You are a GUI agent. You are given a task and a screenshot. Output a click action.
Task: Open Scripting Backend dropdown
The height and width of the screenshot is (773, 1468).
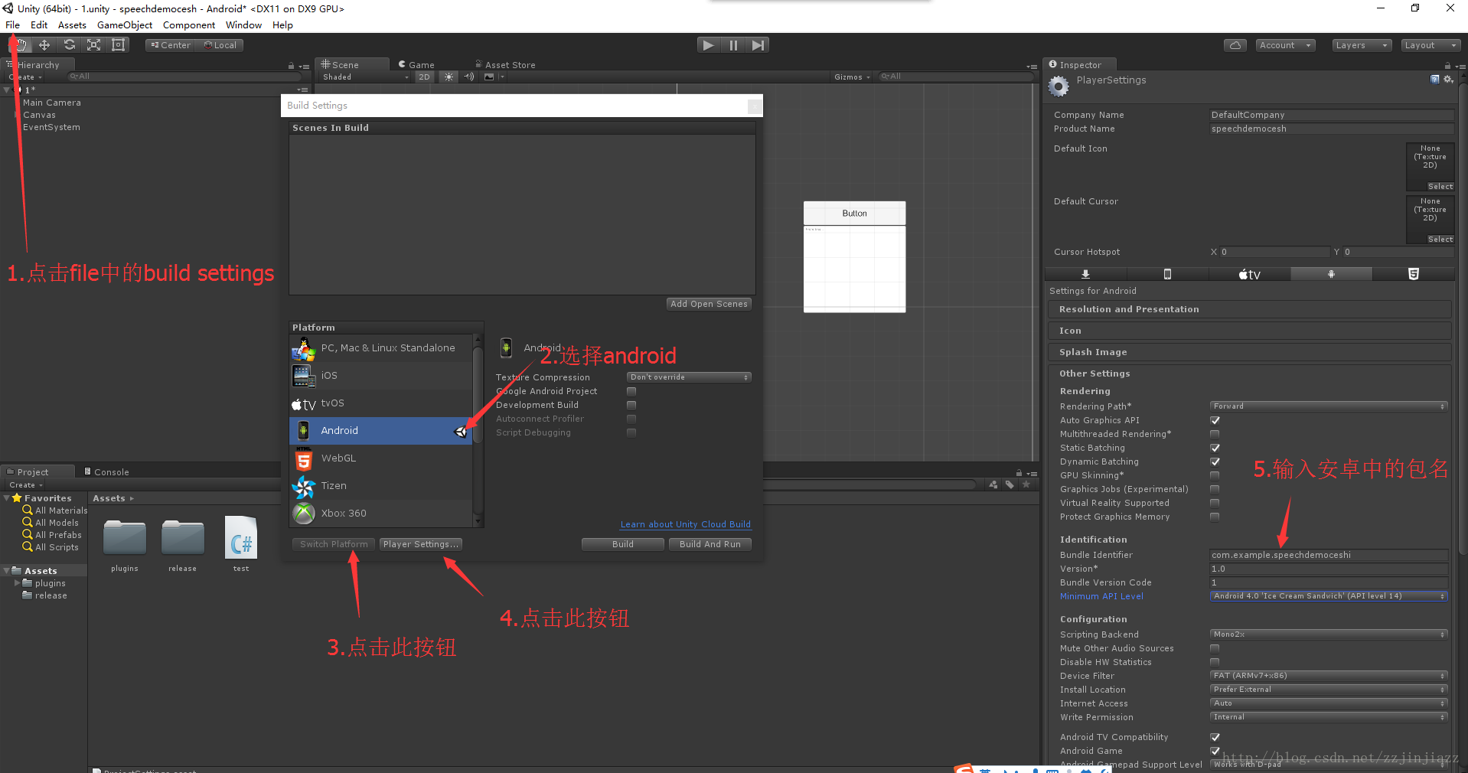point(1329,634)
